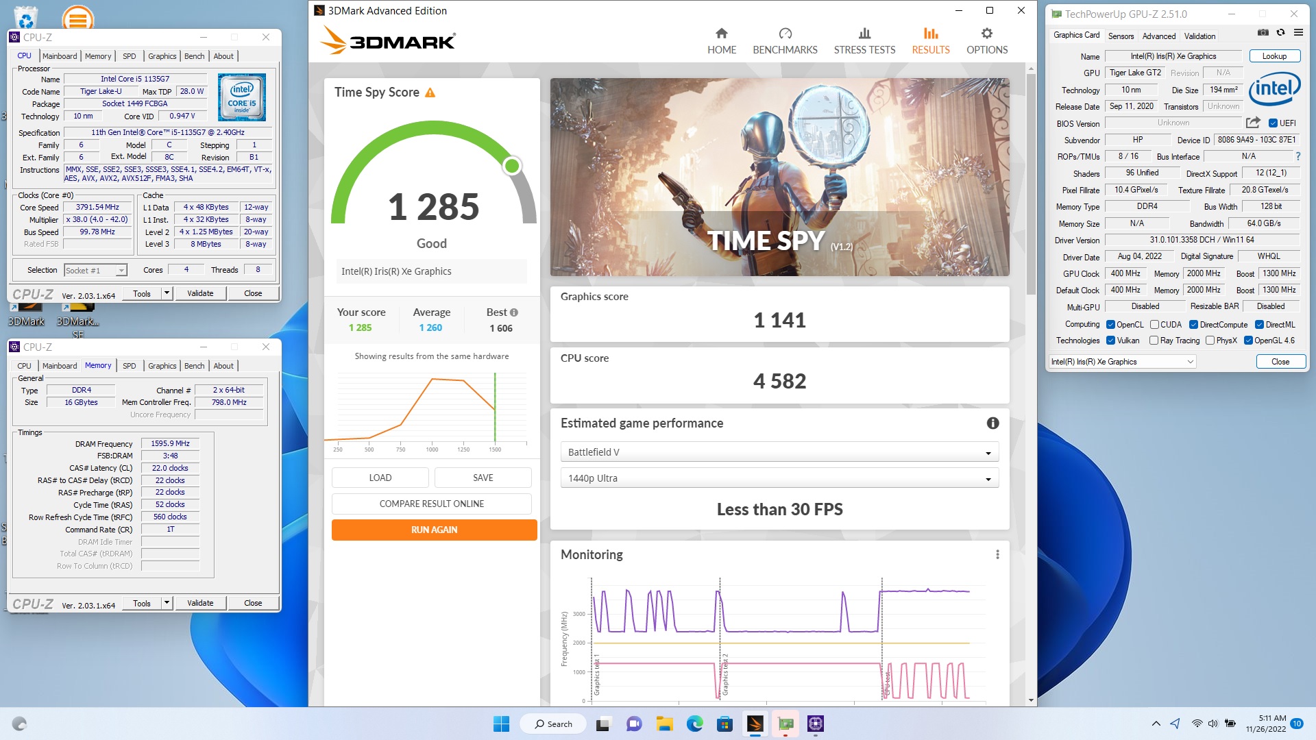
Task: Show hidden system tray icons
Action: (x=1156, y=724)
